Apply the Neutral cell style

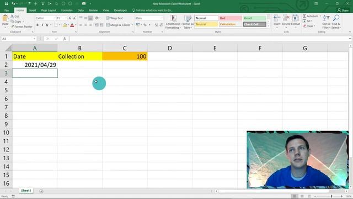(x=206, y=24)
